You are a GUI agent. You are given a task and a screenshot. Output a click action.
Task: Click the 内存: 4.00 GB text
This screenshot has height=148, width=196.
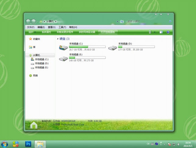pos(94,121)
